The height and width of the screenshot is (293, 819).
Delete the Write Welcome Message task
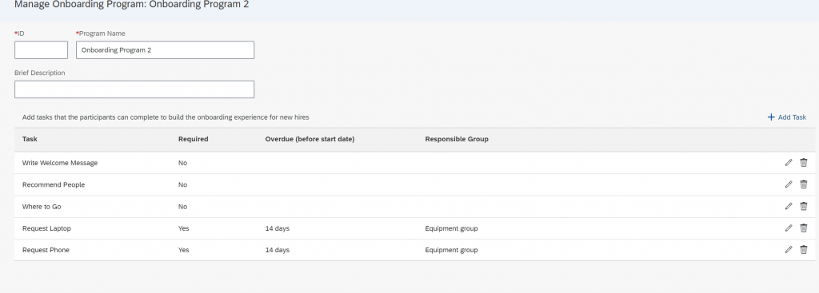[x=803, y=163]
